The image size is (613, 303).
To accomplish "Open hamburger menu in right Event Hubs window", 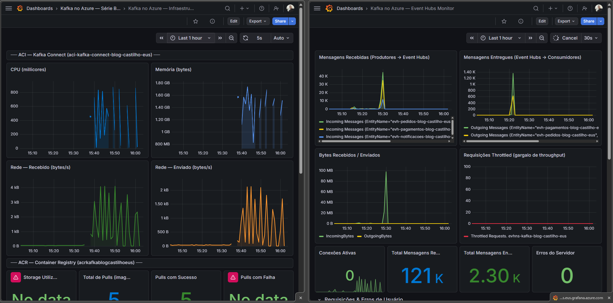I will tap(317, 8).
